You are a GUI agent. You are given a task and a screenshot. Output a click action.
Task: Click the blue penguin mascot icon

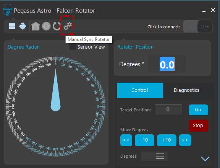point(23,26)
